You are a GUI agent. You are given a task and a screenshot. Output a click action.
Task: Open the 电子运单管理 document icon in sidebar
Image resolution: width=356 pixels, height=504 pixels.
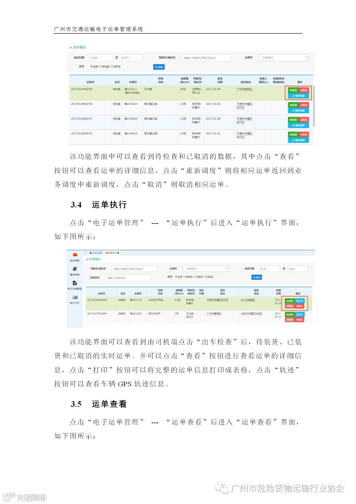75,283
